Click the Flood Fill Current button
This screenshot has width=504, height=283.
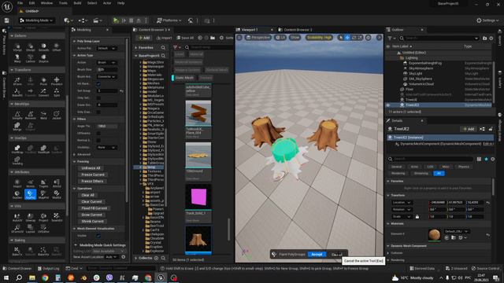click(x=94, y=208)
